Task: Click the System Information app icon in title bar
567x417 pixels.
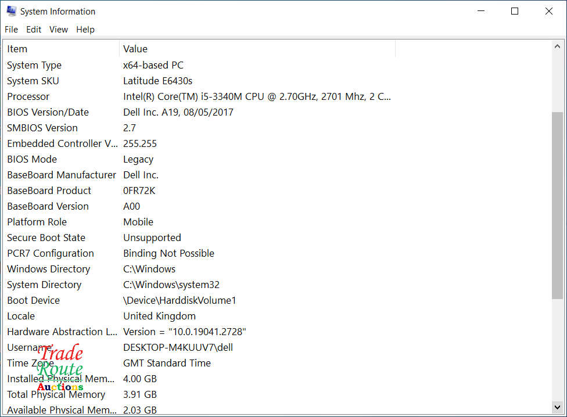Action: point(11,11)
